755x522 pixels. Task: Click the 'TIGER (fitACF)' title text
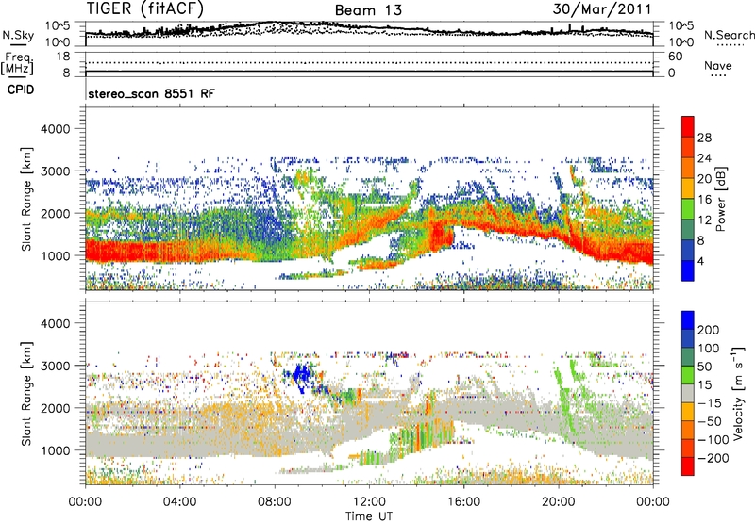(x=145, y=8)
